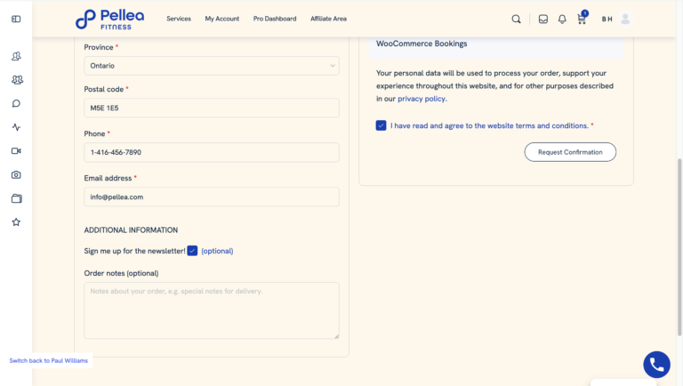Click the Order notes resize handle corner
The height and width of the screenshot is (386, 683).
click(x=336, y=336)
